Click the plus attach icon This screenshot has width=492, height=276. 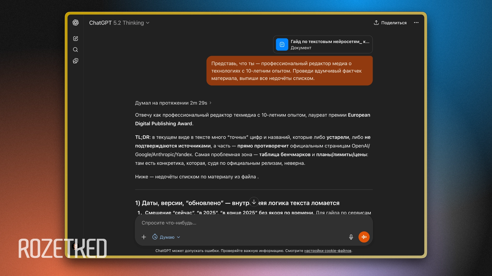tap(144, 237)
